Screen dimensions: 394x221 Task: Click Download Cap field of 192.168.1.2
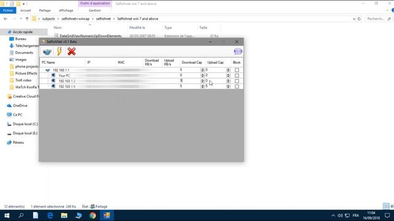(190, 80)
